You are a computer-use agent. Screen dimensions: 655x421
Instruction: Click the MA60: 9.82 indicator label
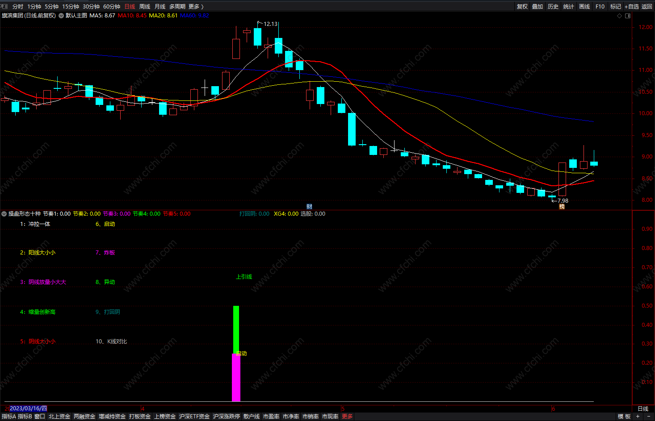click(x=194, y=15)
